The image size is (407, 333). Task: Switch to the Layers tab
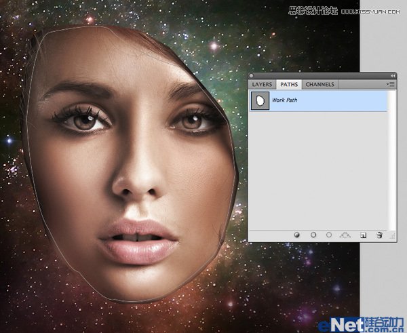pyautogui.click(x=262, y=85)
